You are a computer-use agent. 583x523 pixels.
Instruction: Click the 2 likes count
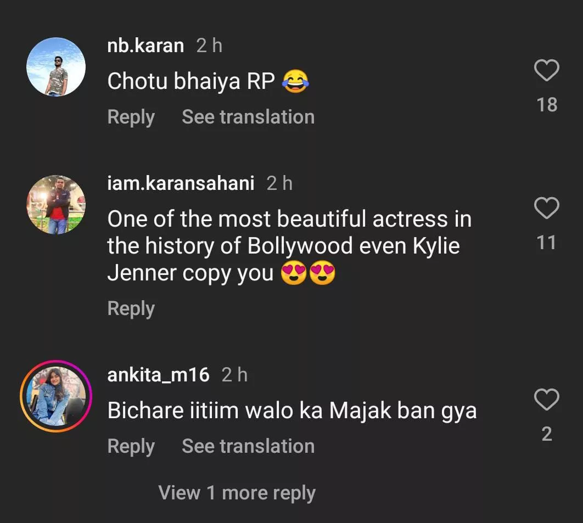tap(547, 434)
